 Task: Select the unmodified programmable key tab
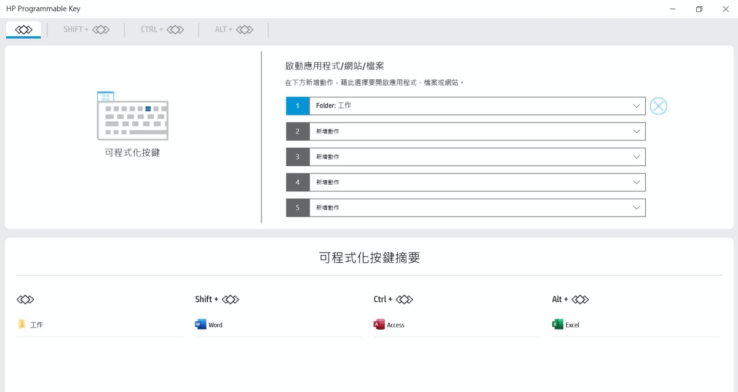[23, 30]
